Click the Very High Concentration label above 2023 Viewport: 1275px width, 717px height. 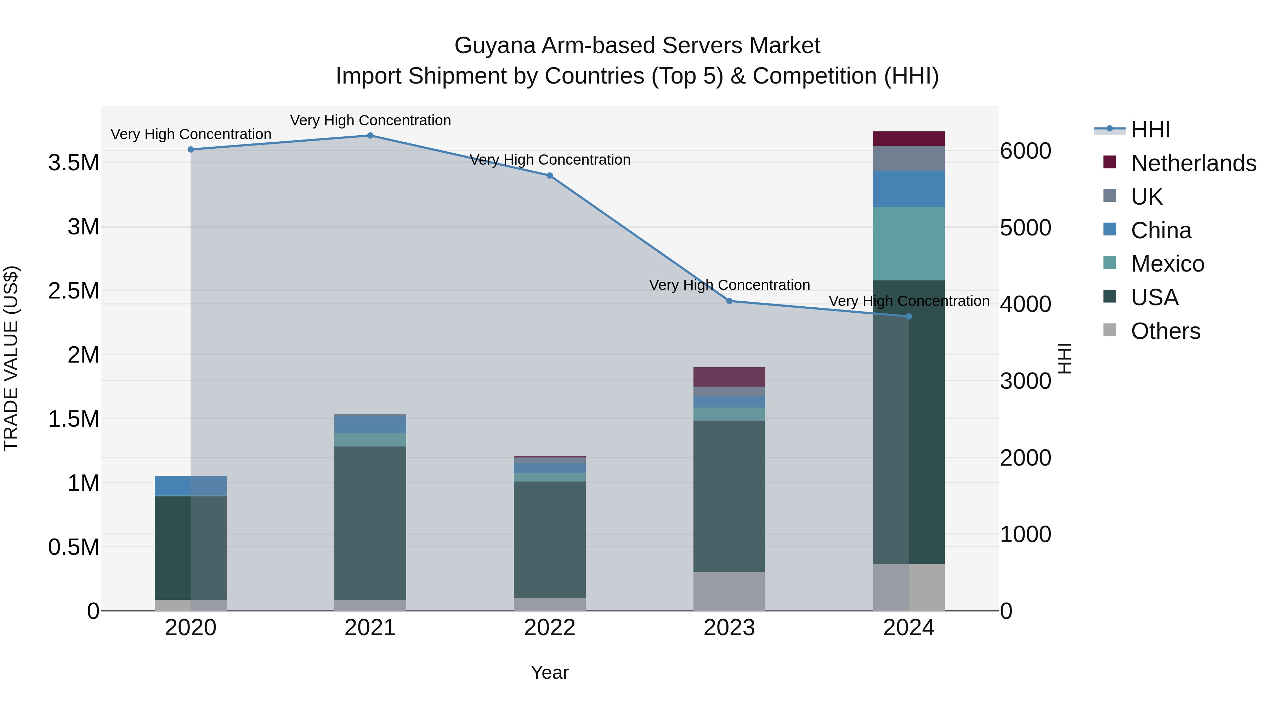pyautogui.click(x=729, y=285)
